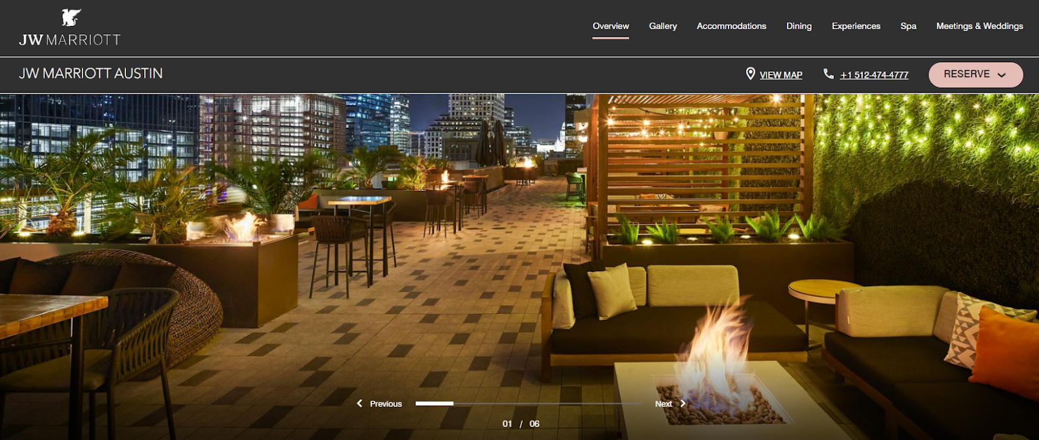Click the carousel progress bar
The height and width of the screenshot is (440, 1039).
tap(529, 404)
